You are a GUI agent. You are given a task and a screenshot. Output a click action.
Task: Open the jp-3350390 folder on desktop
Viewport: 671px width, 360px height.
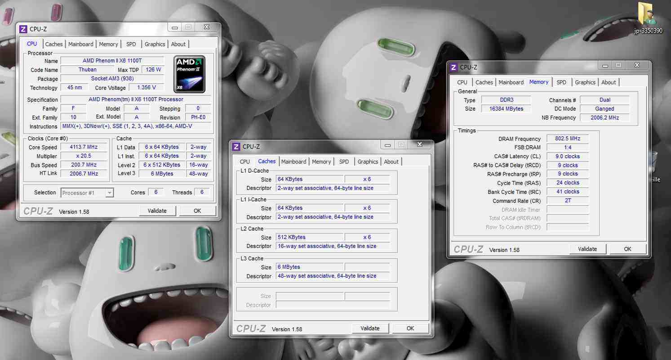[x=648, y=17]
